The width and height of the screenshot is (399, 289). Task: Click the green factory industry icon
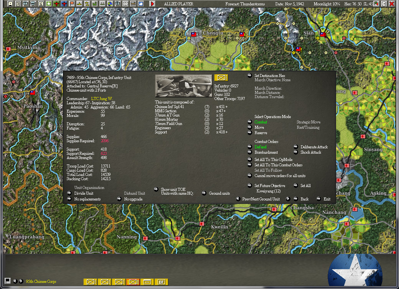tap(94, 3)
